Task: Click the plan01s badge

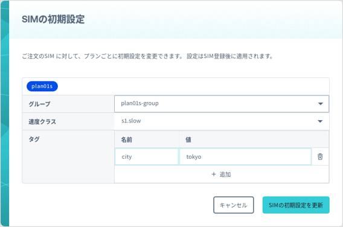Action: tap(42, 86)
